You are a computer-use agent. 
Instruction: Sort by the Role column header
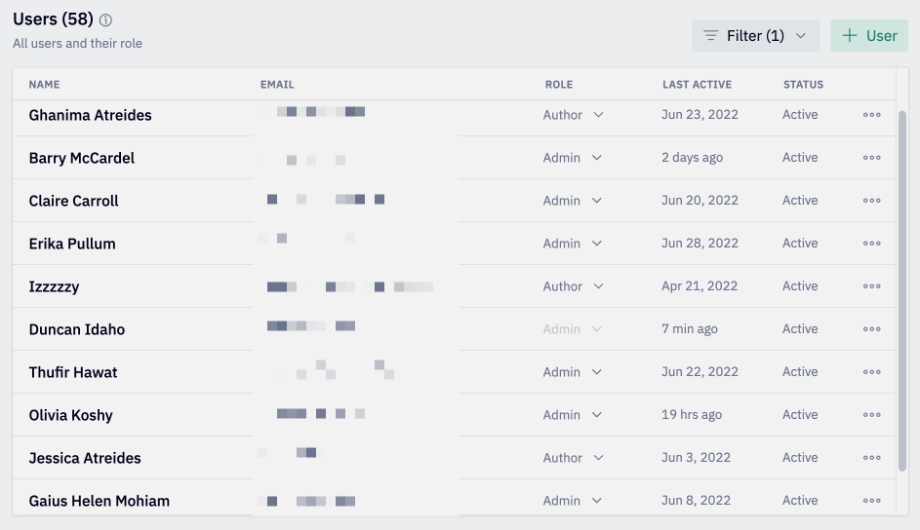(x=559, y=85)
